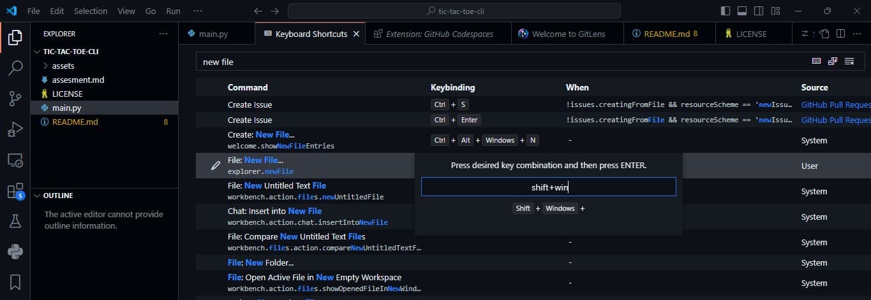
Task: Open the Testing flask view
Action: [x=15, y=221]
